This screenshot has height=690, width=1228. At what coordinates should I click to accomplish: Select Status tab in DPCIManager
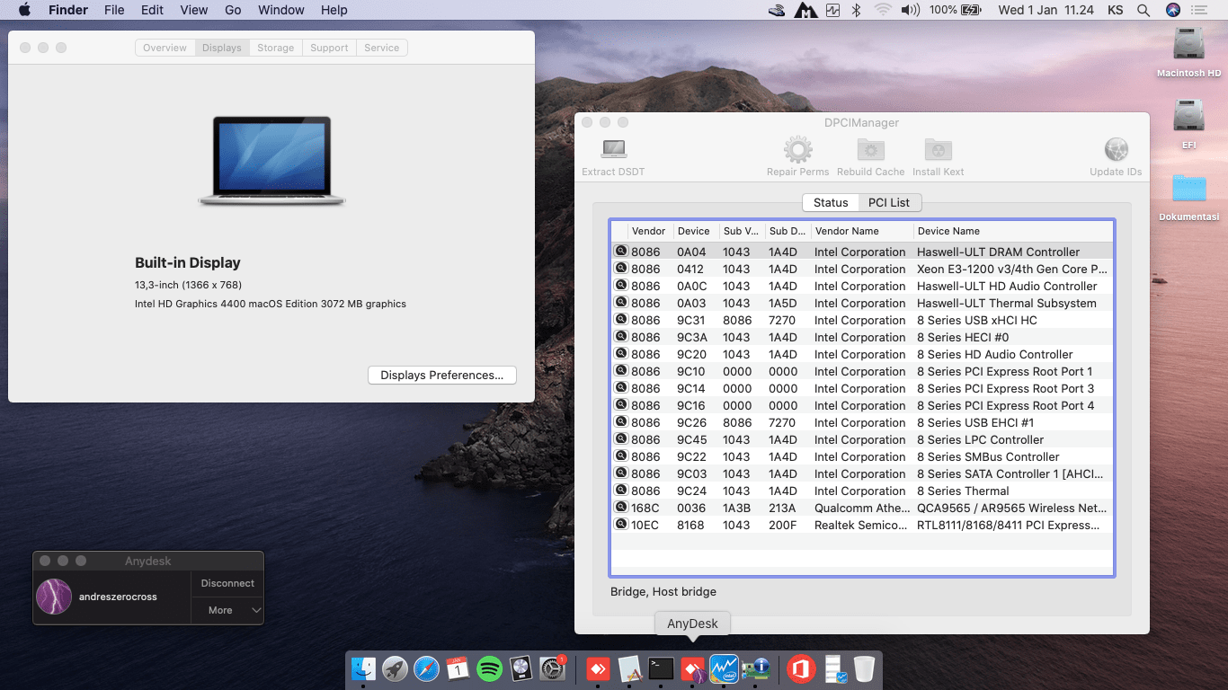(831, 202)
